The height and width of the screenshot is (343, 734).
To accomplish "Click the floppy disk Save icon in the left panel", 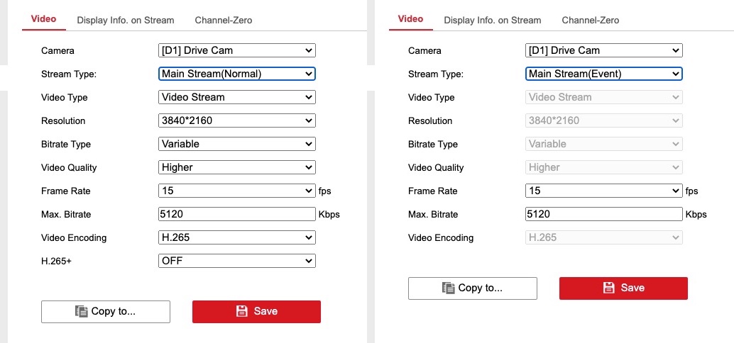I will point(241,311).
